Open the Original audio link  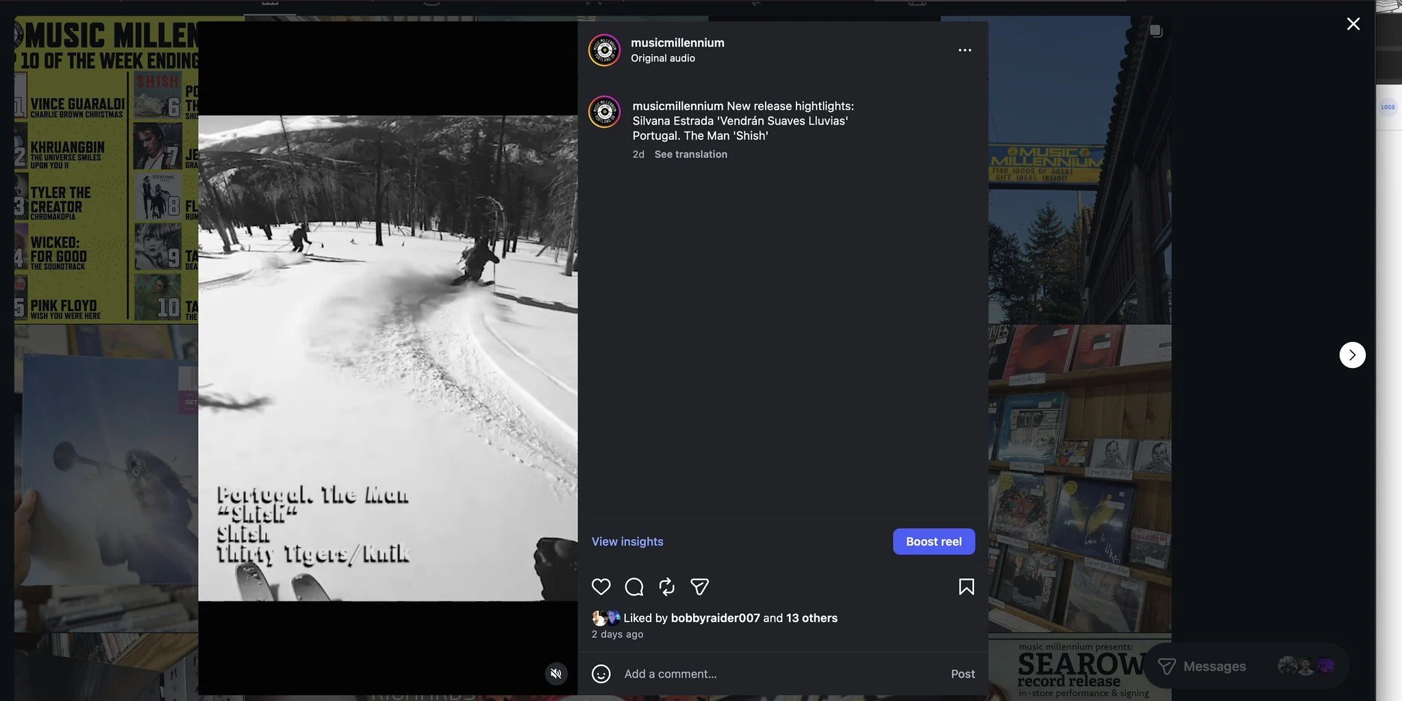point(663,58)
